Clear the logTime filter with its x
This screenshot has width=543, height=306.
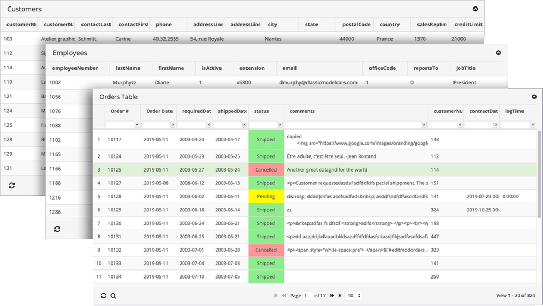tap(533, 125)
